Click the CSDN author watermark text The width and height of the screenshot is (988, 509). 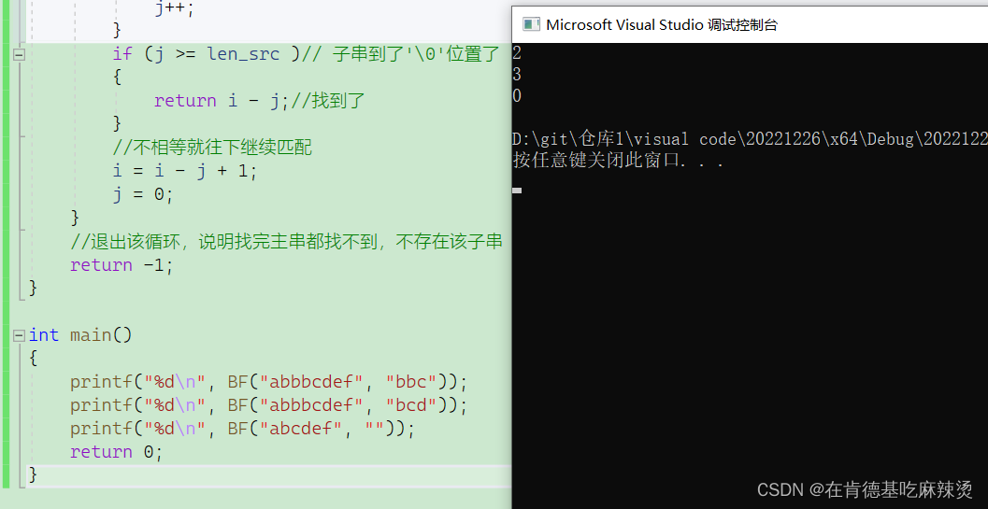pyautogui.click(x=865, y=489)
